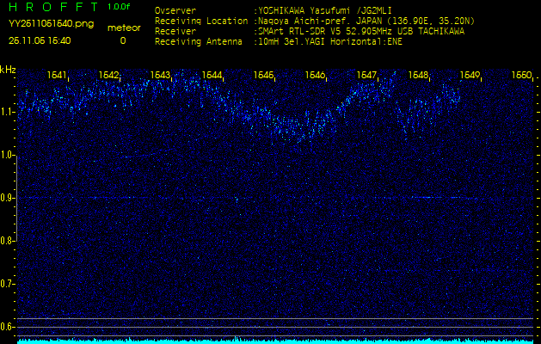Click the 1.0.0f version number
The image size is (541, 344).
120,7
